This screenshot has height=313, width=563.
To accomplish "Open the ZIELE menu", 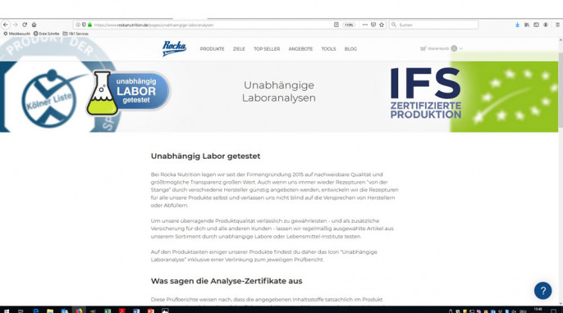I will pos(239,49).
